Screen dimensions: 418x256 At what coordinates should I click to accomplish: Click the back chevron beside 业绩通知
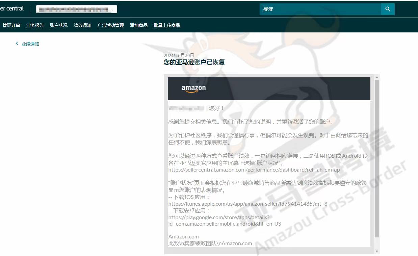pos(17,44)
